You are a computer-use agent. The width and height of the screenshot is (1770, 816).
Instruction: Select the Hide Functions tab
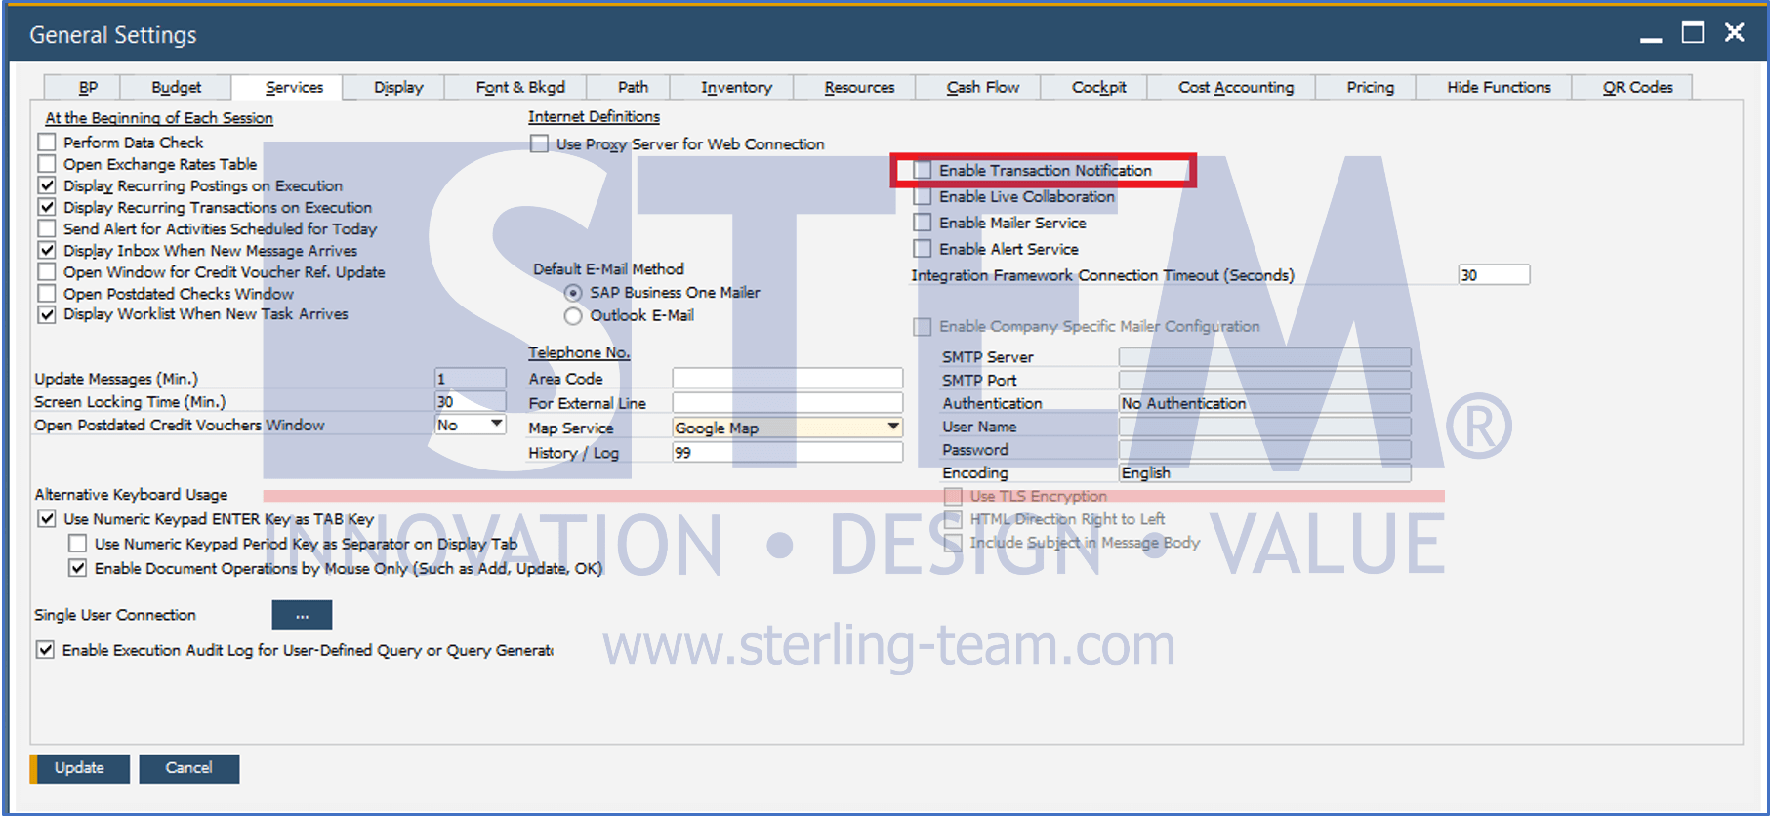tap(1499, 87)
